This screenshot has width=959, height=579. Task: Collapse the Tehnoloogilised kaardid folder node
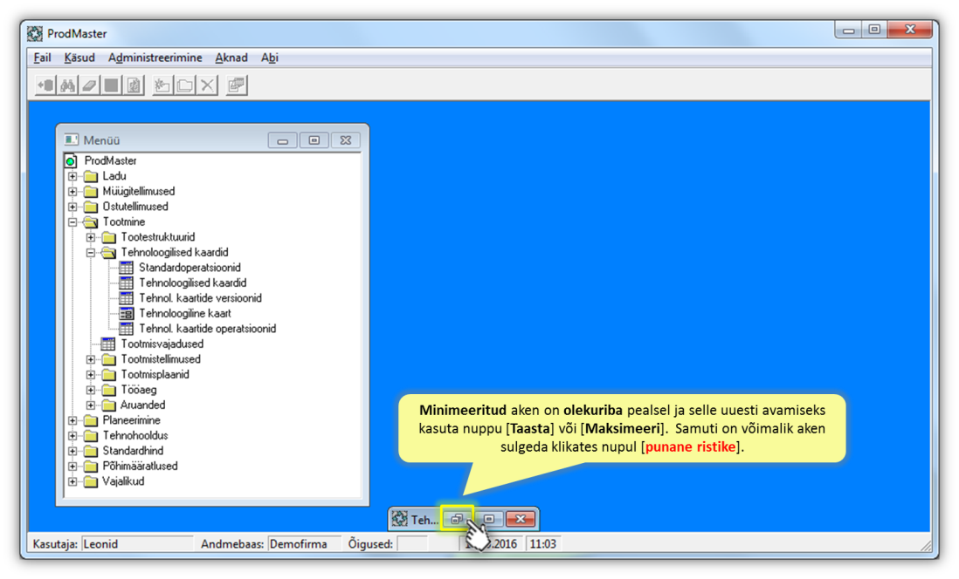point(91,252)
